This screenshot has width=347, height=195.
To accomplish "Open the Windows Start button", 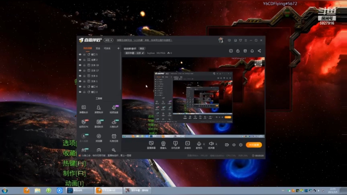I will click(5, 190).
